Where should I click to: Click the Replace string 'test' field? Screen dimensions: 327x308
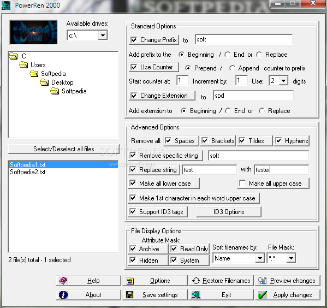point(210,170)
